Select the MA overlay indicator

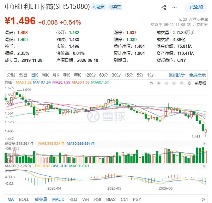click(x=11, y=199)
